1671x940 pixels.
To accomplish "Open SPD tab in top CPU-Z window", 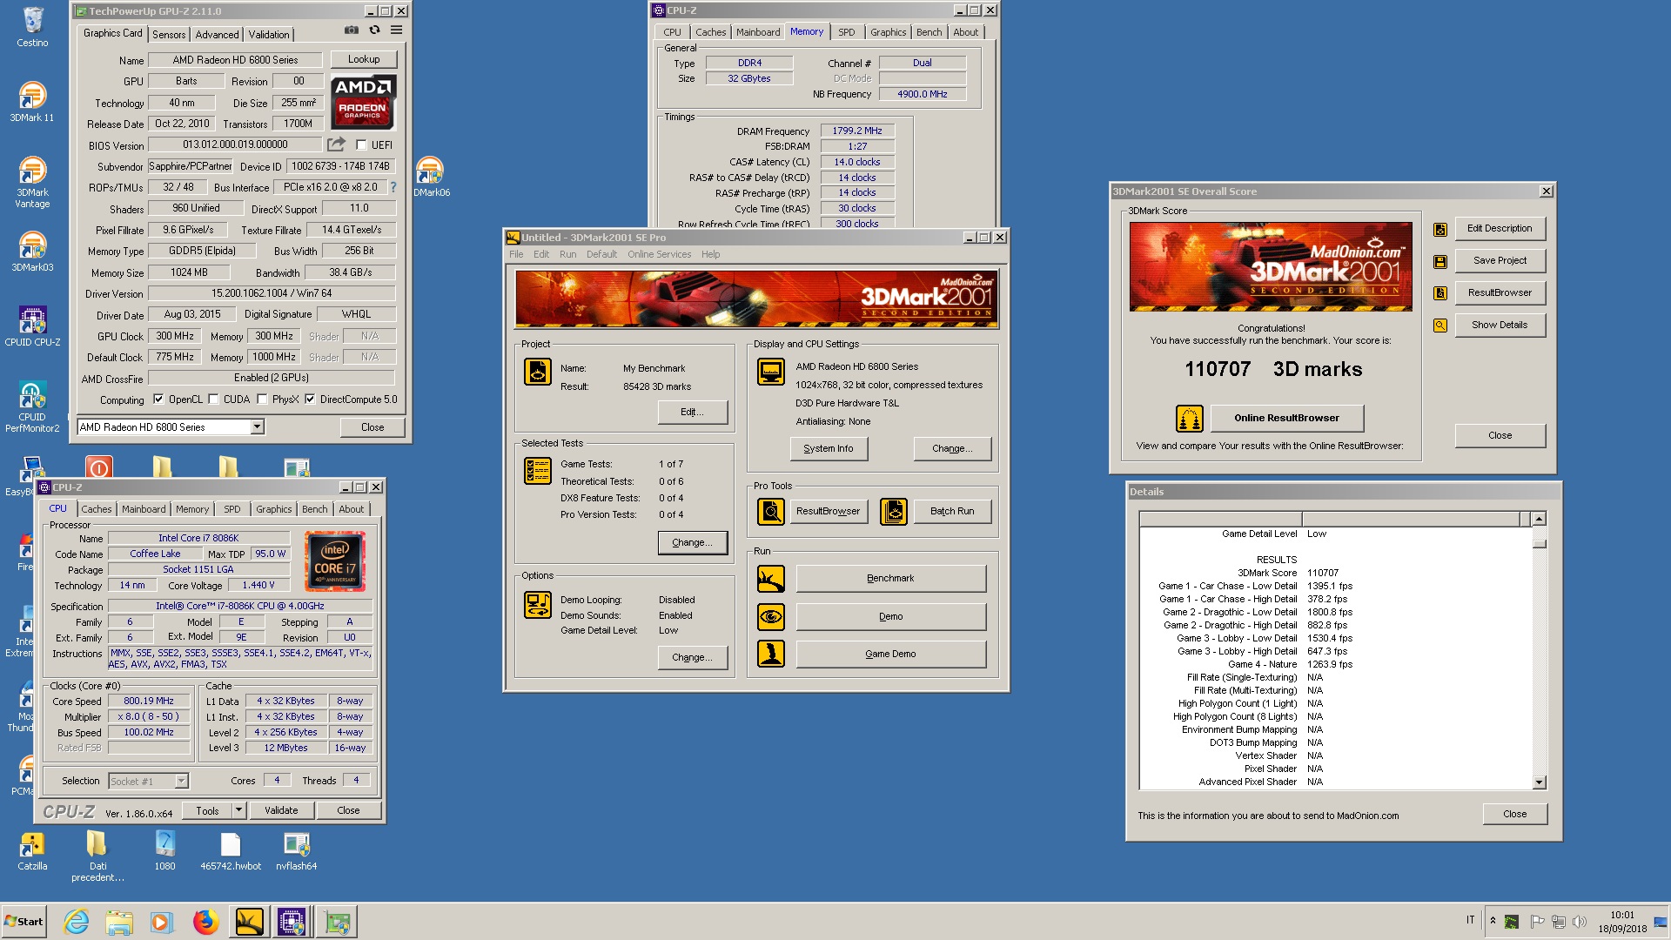I will coord(846,32).
